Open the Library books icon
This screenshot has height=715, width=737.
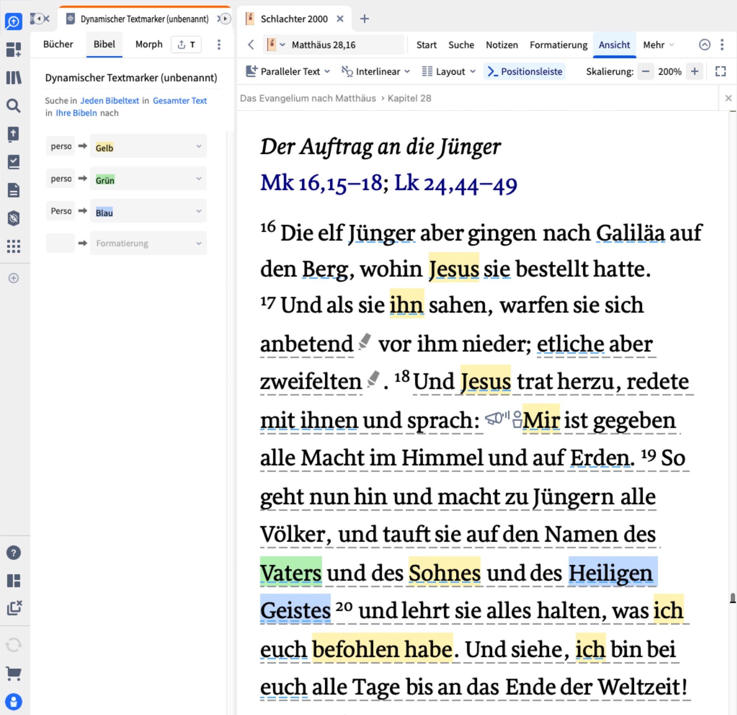tap(14, 78)
